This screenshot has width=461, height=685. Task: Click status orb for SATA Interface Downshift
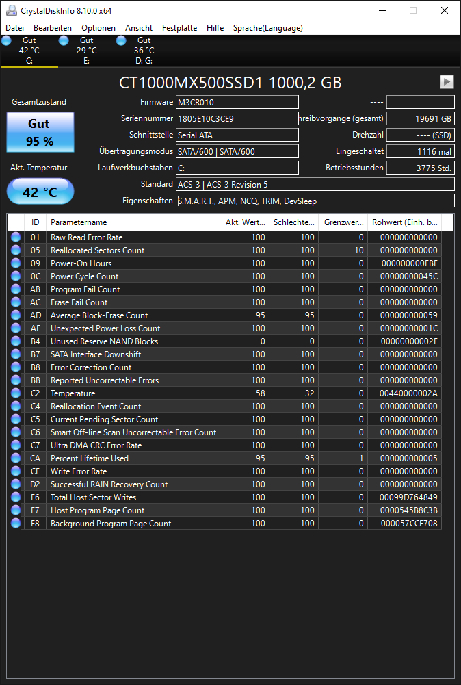[x=16, y=354]
